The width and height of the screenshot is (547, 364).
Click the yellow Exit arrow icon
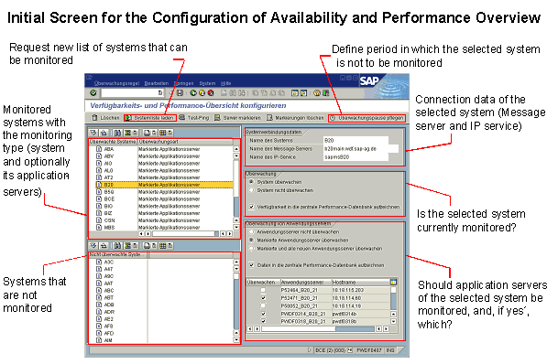(x=202, y=93)
